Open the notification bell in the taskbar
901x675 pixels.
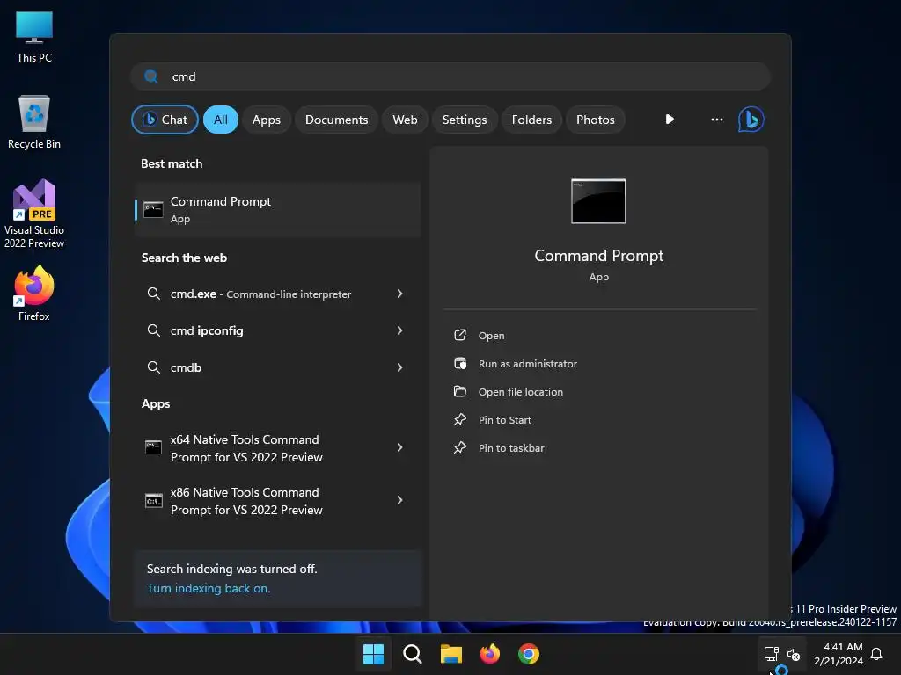coord(876,654)
